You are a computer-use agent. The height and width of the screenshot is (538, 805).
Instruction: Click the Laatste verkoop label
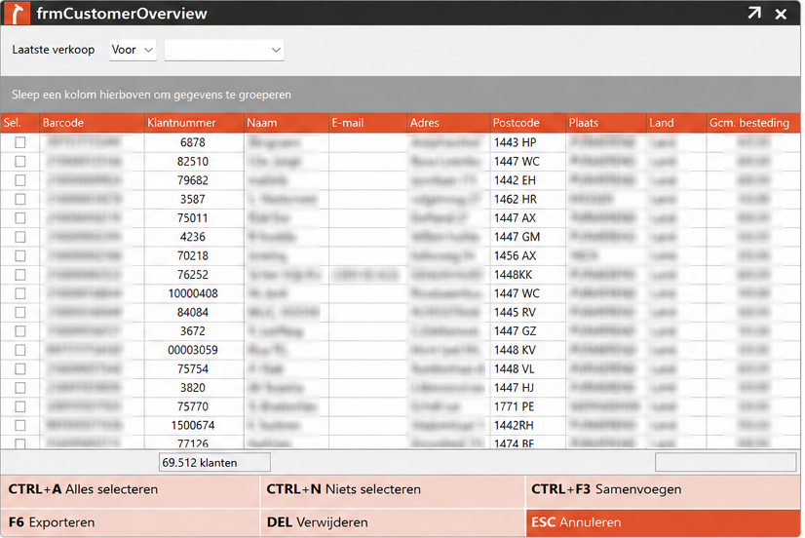tap(54, 50)
